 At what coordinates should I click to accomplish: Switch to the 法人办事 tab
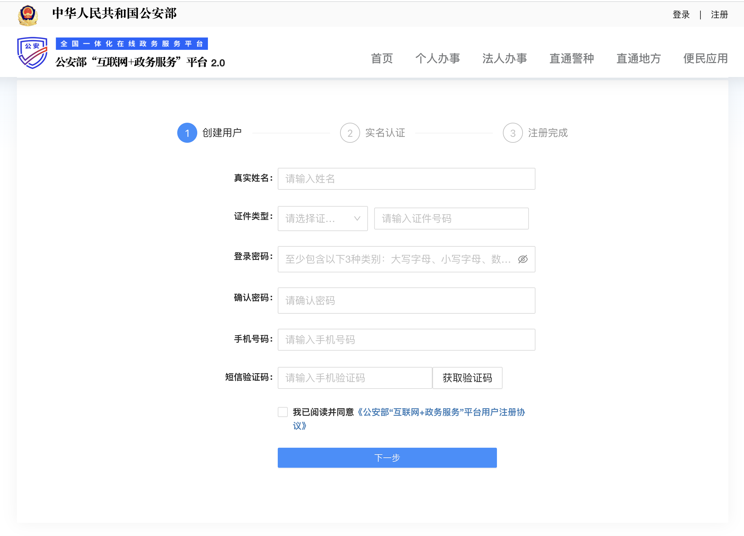[x=504, y=59]
